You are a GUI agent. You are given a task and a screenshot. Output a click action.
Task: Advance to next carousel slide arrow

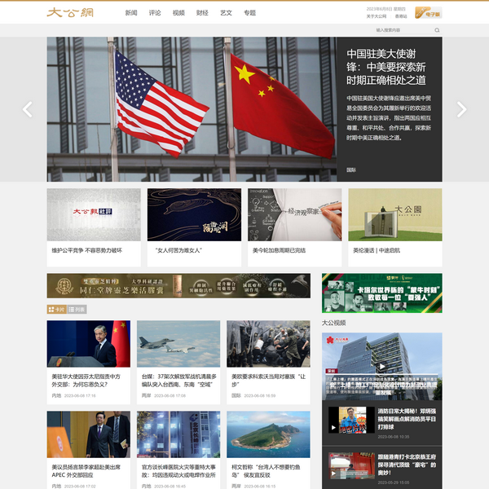[461, 109]
